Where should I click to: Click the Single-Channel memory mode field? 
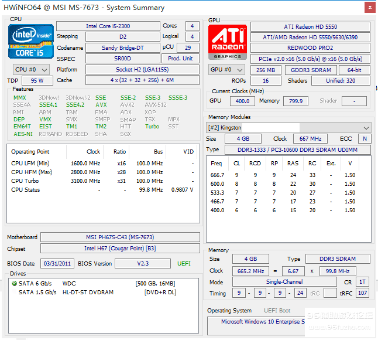(284, 282)
